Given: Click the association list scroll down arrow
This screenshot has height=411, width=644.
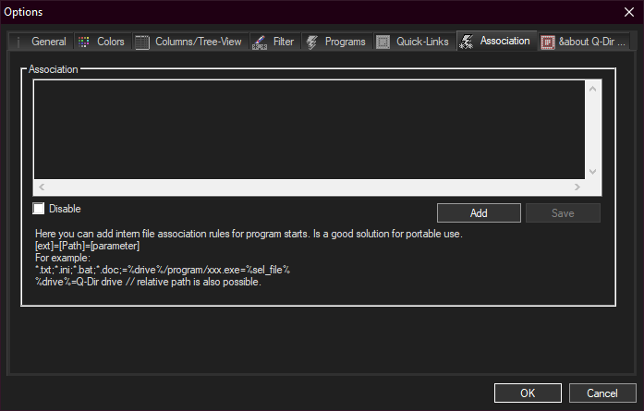Looking at the screenshot, I should click(593, 171).
